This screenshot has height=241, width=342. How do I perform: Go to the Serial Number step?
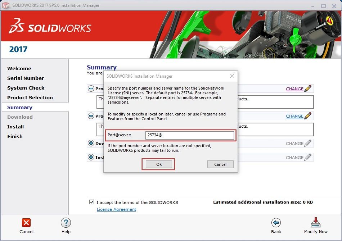(26, 78)
